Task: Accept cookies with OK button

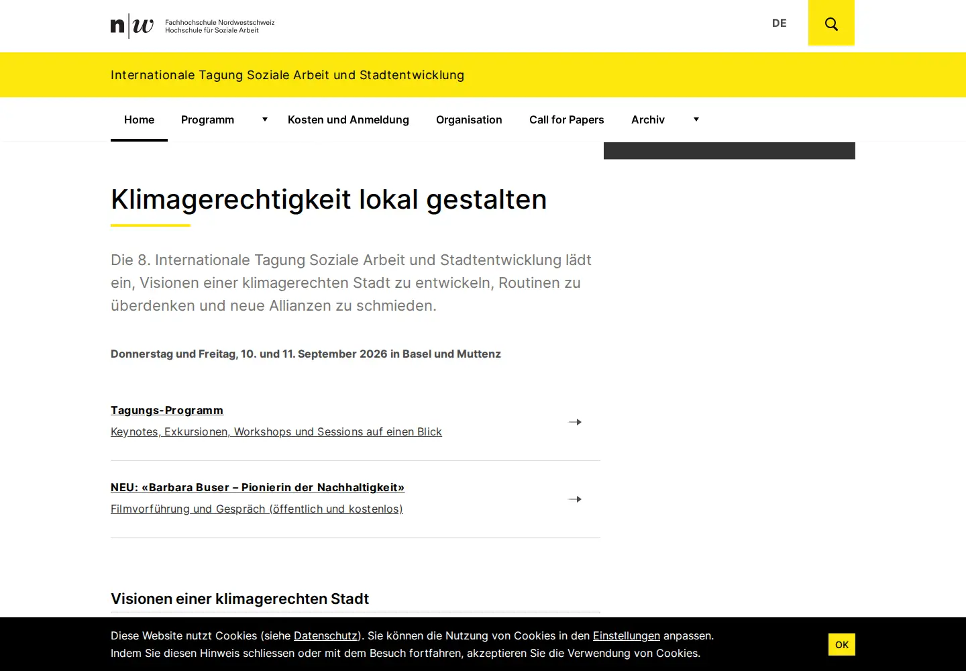Action: [842, 644]
